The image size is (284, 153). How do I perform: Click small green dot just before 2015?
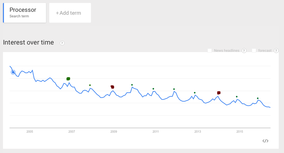237,97
